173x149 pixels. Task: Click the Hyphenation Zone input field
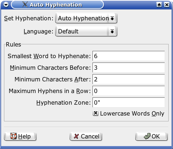tap(128, 102)
